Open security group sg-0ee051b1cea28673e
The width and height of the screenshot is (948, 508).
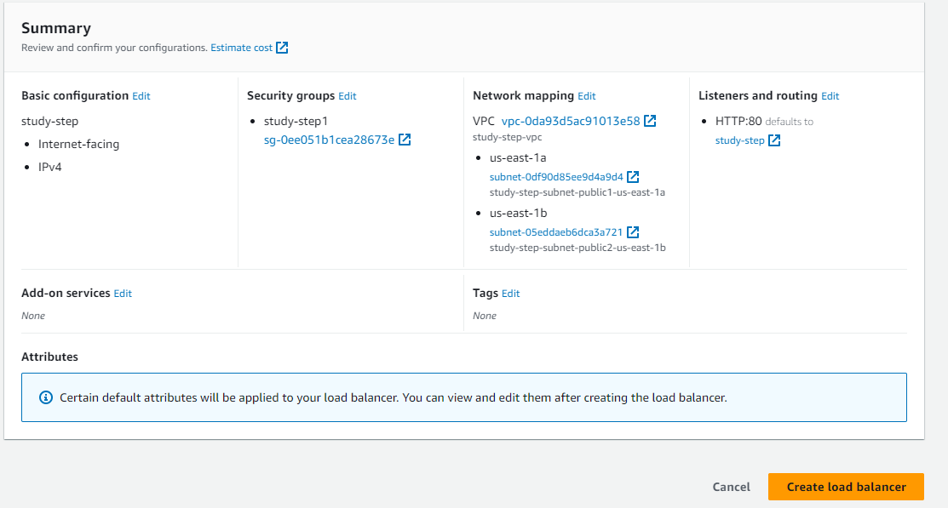[x=330, y=140]
